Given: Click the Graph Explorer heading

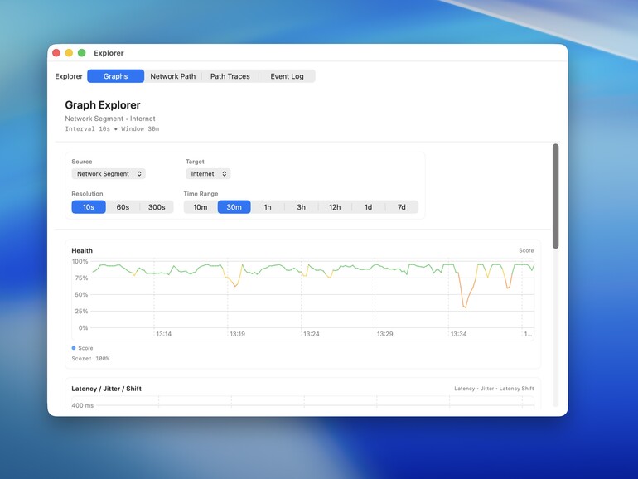Looking at the screenshot, I should [x=103, y=105].
